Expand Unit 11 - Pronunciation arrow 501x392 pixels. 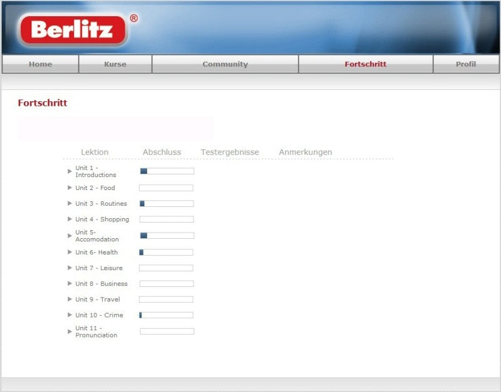coord(70,331)
